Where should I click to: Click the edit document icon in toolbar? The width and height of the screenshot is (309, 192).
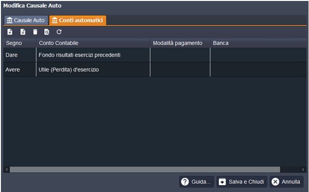(22, 32)
